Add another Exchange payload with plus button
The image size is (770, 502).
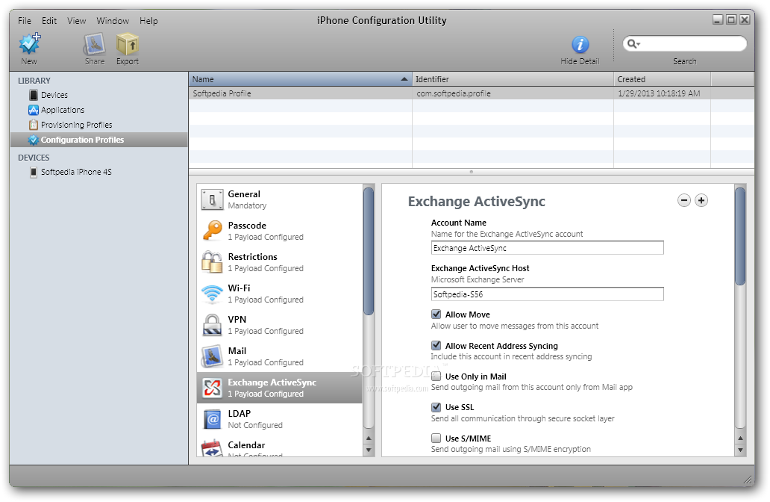pos(701,201)
